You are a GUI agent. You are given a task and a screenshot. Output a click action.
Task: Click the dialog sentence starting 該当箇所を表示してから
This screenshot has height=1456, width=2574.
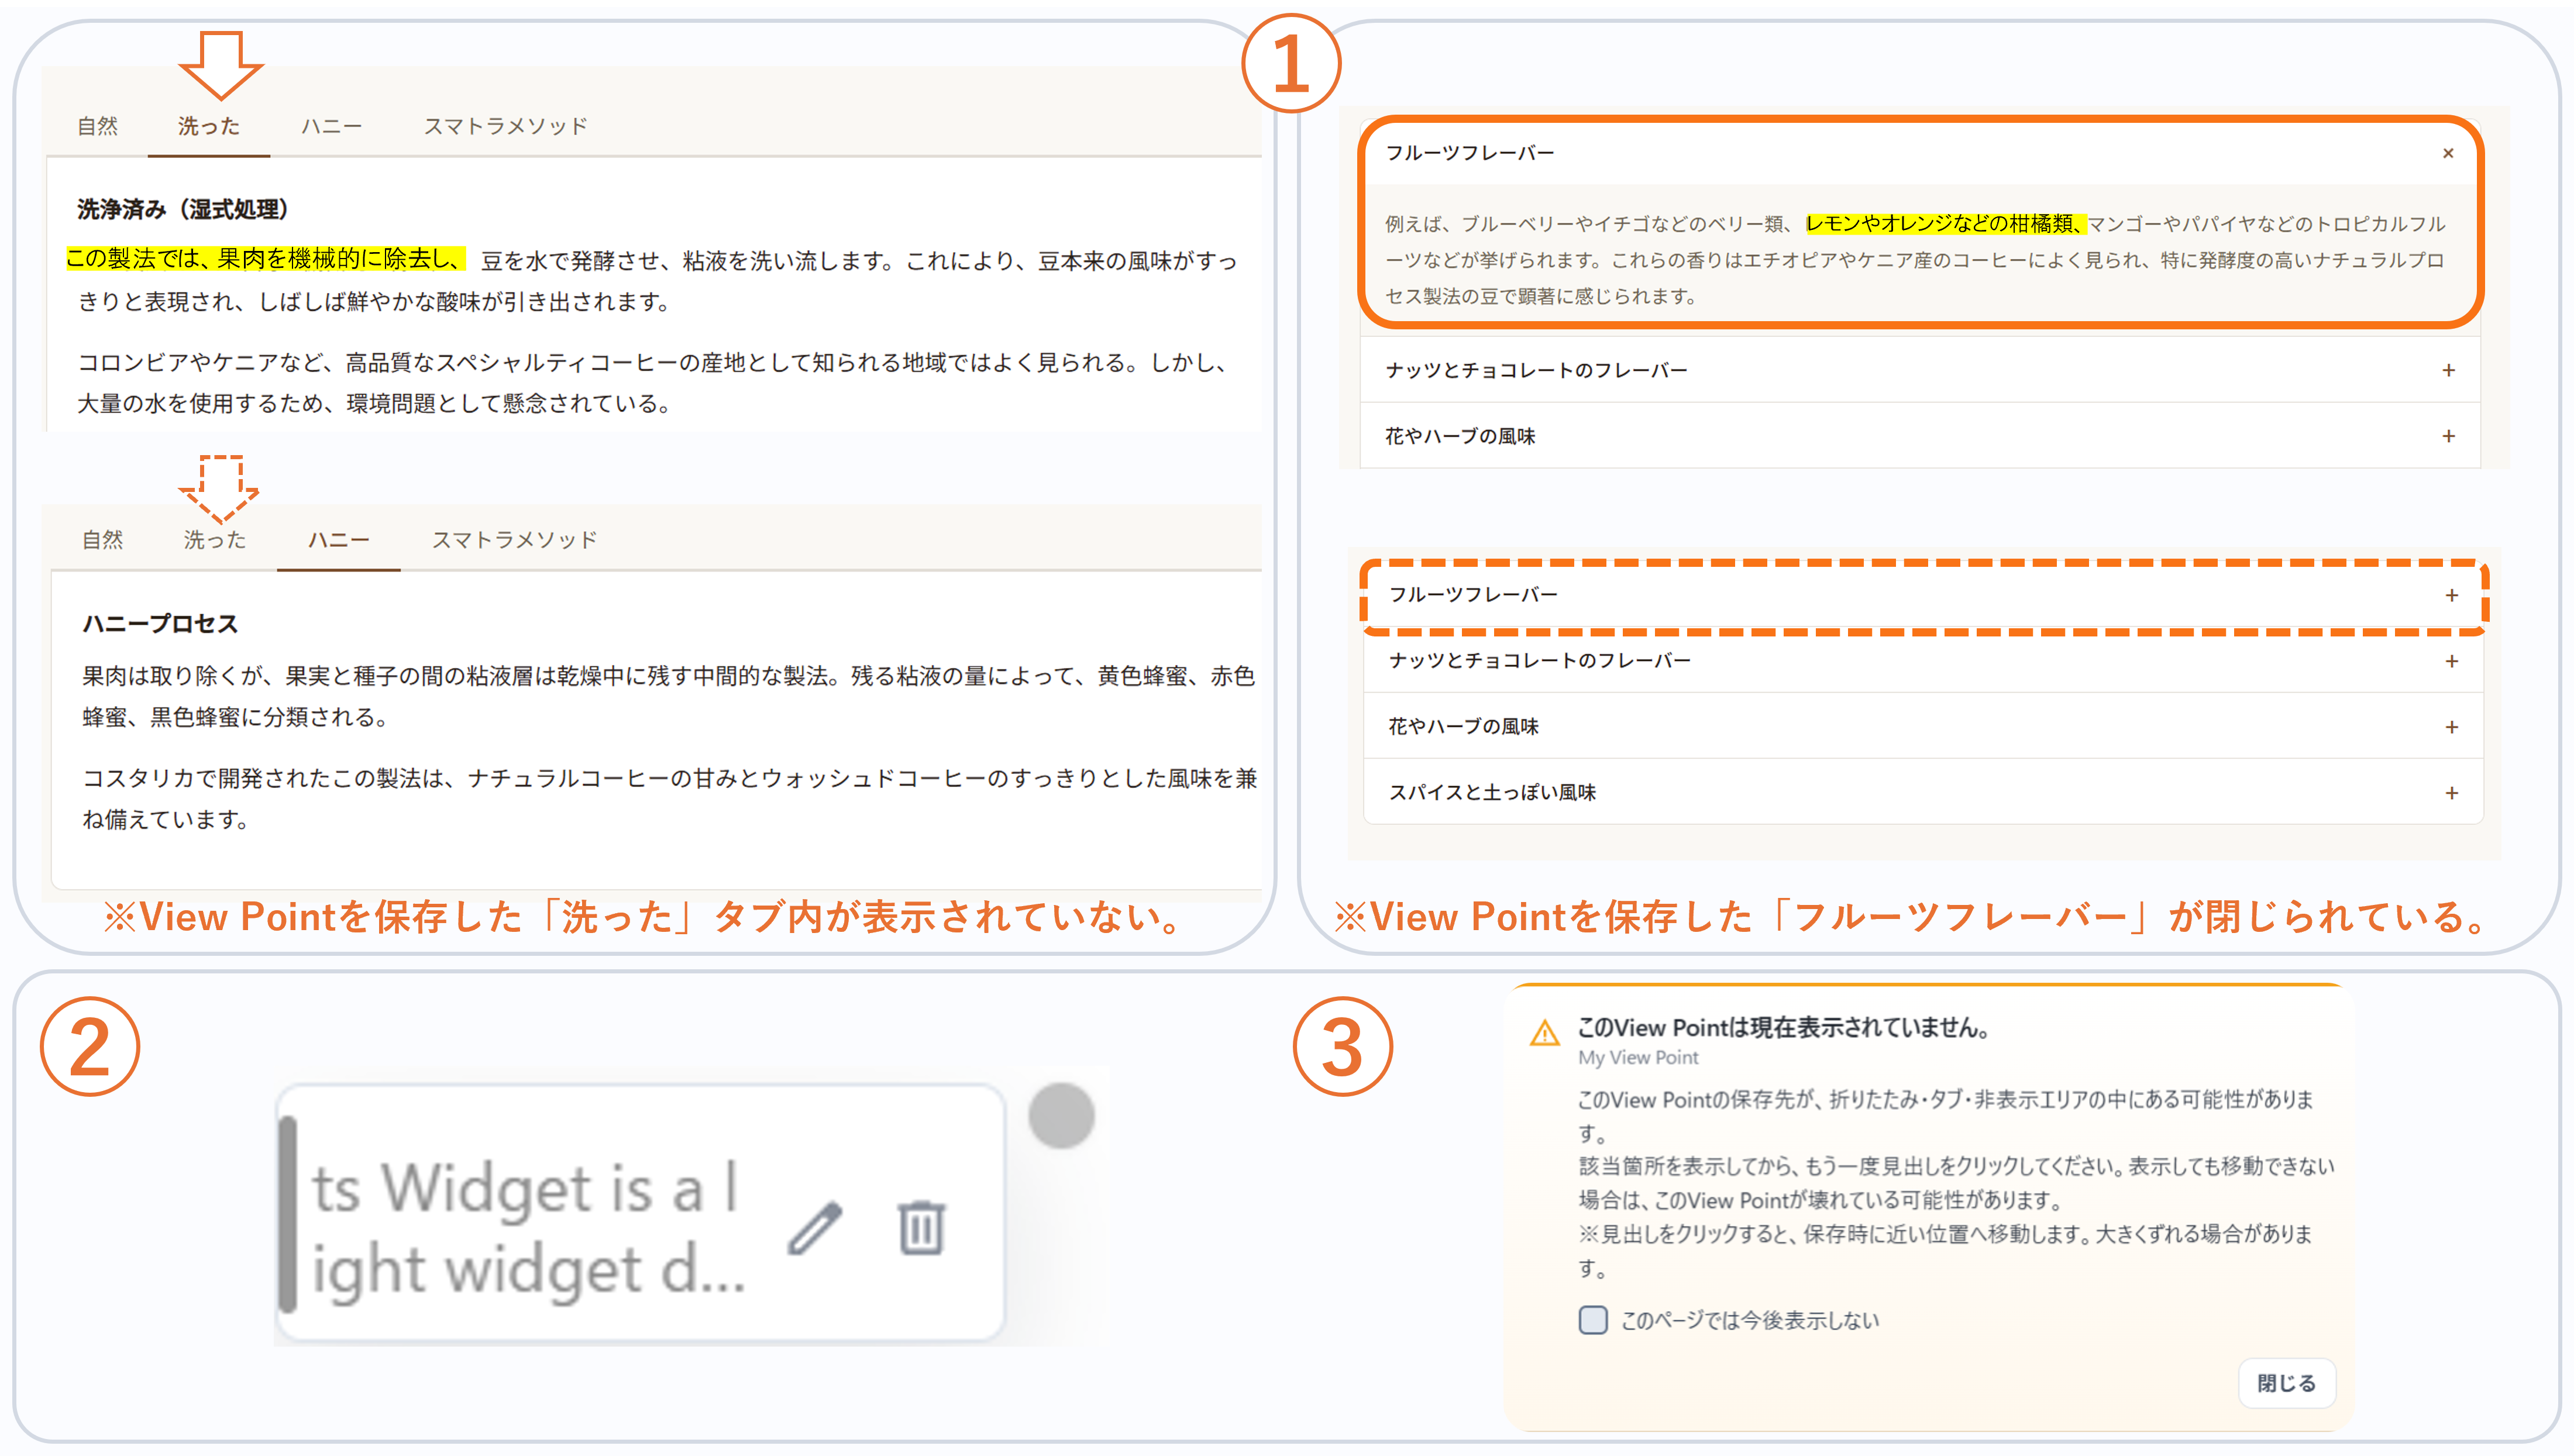1956,1183
